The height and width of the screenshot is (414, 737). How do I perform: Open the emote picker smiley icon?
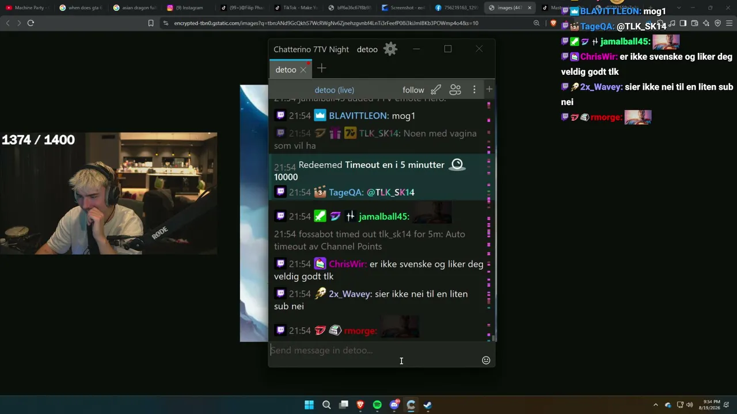point(486,360)
